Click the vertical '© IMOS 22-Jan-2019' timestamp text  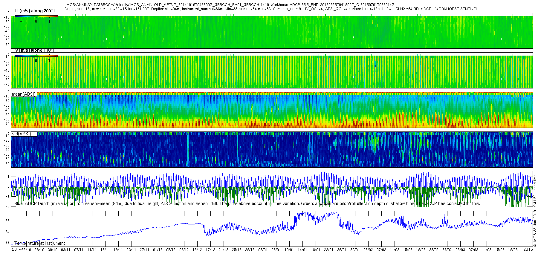coord(535,211)
